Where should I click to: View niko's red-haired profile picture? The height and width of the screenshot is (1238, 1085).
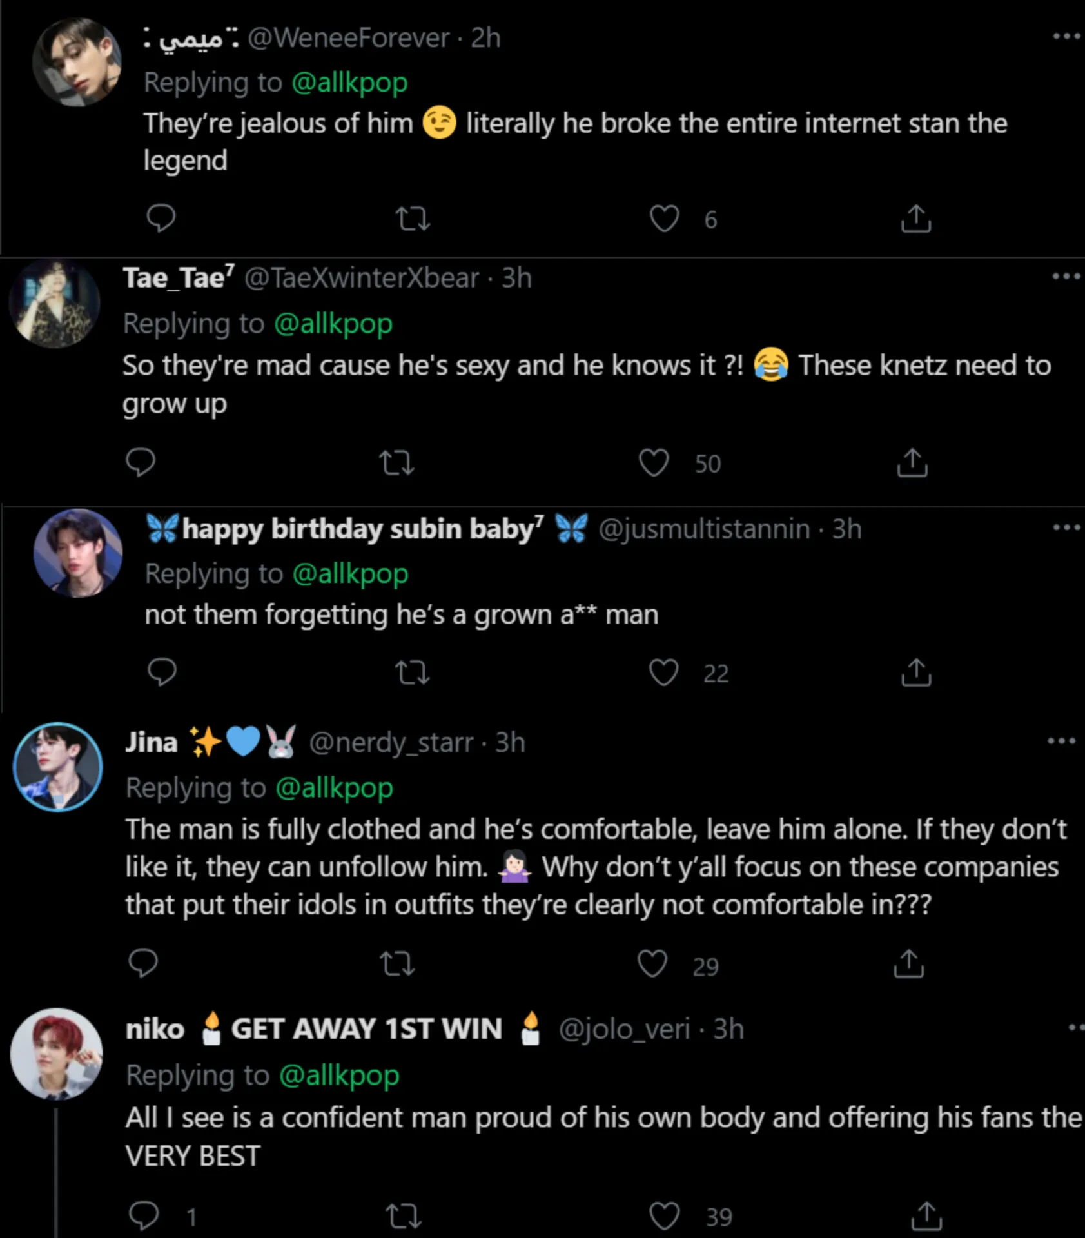coord(57,1054)
